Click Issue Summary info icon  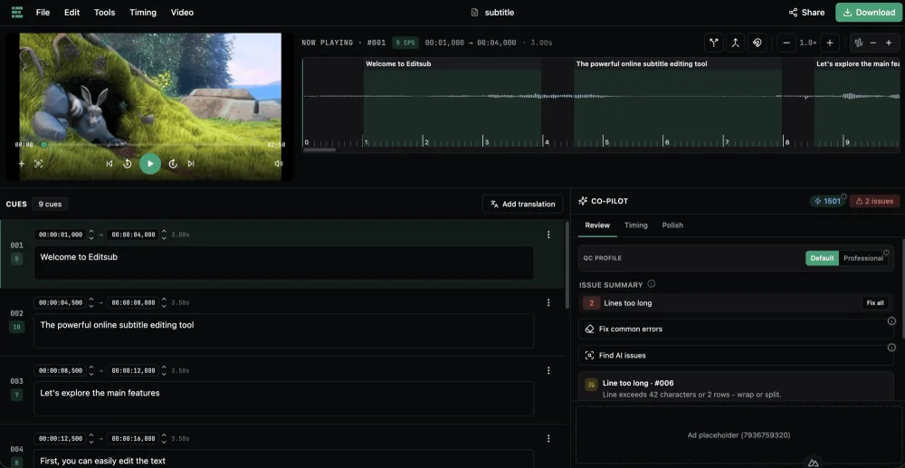coord(652,284)
